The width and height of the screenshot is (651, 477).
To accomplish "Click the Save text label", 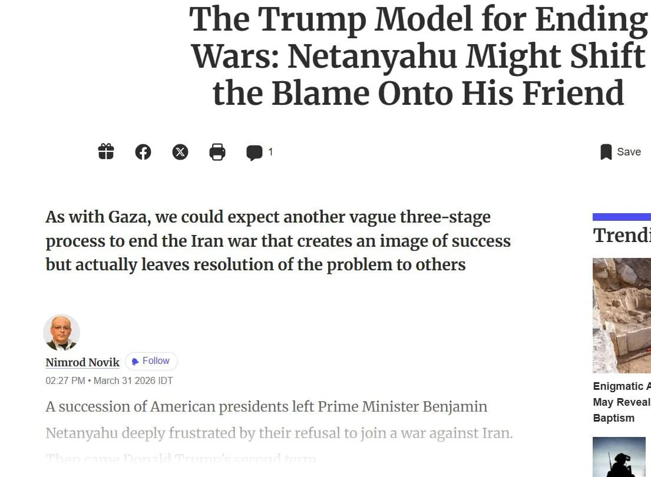I will 629,152.
